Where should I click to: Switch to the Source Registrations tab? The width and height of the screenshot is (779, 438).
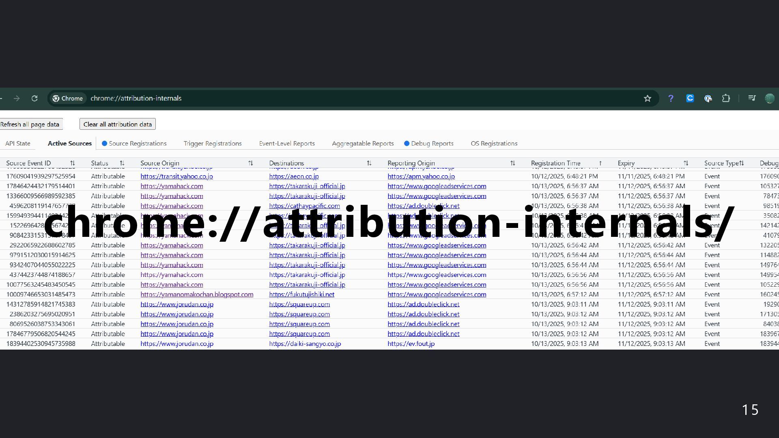pyautogui.click(x=138, y=144)
